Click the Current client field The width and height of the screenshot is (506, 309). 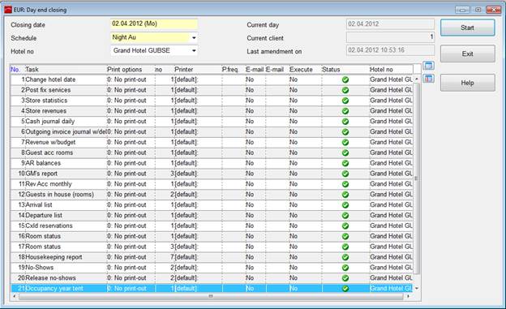pyautogui.click(x=390, y=37)
